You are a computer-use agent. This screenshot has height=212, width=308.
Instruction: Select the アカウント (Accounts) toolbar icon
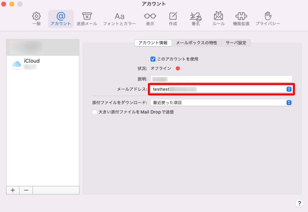coord(61,19)
